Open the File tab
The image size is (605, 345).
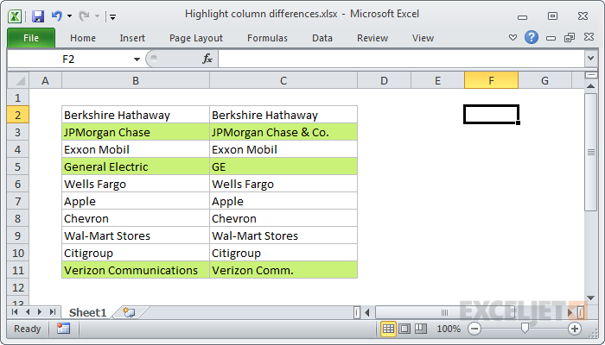(x=31, y=38)
